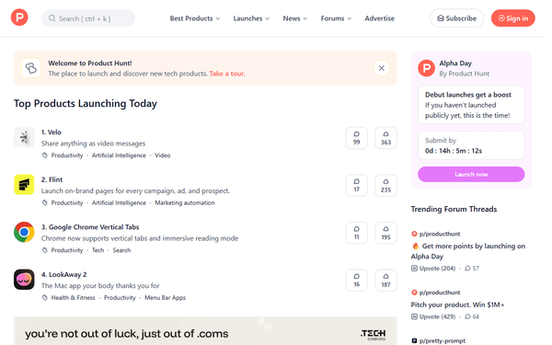Open 3. Google Chrome Vertical Tabs title

click(x=90, y=227)
